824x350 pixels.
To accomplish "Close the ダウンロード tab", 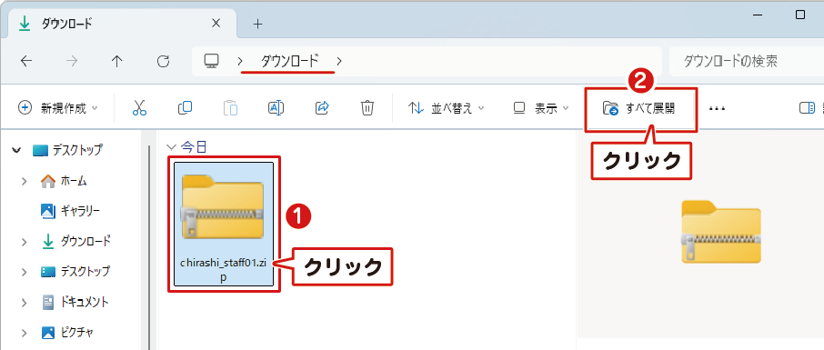I will coord(216,24).
